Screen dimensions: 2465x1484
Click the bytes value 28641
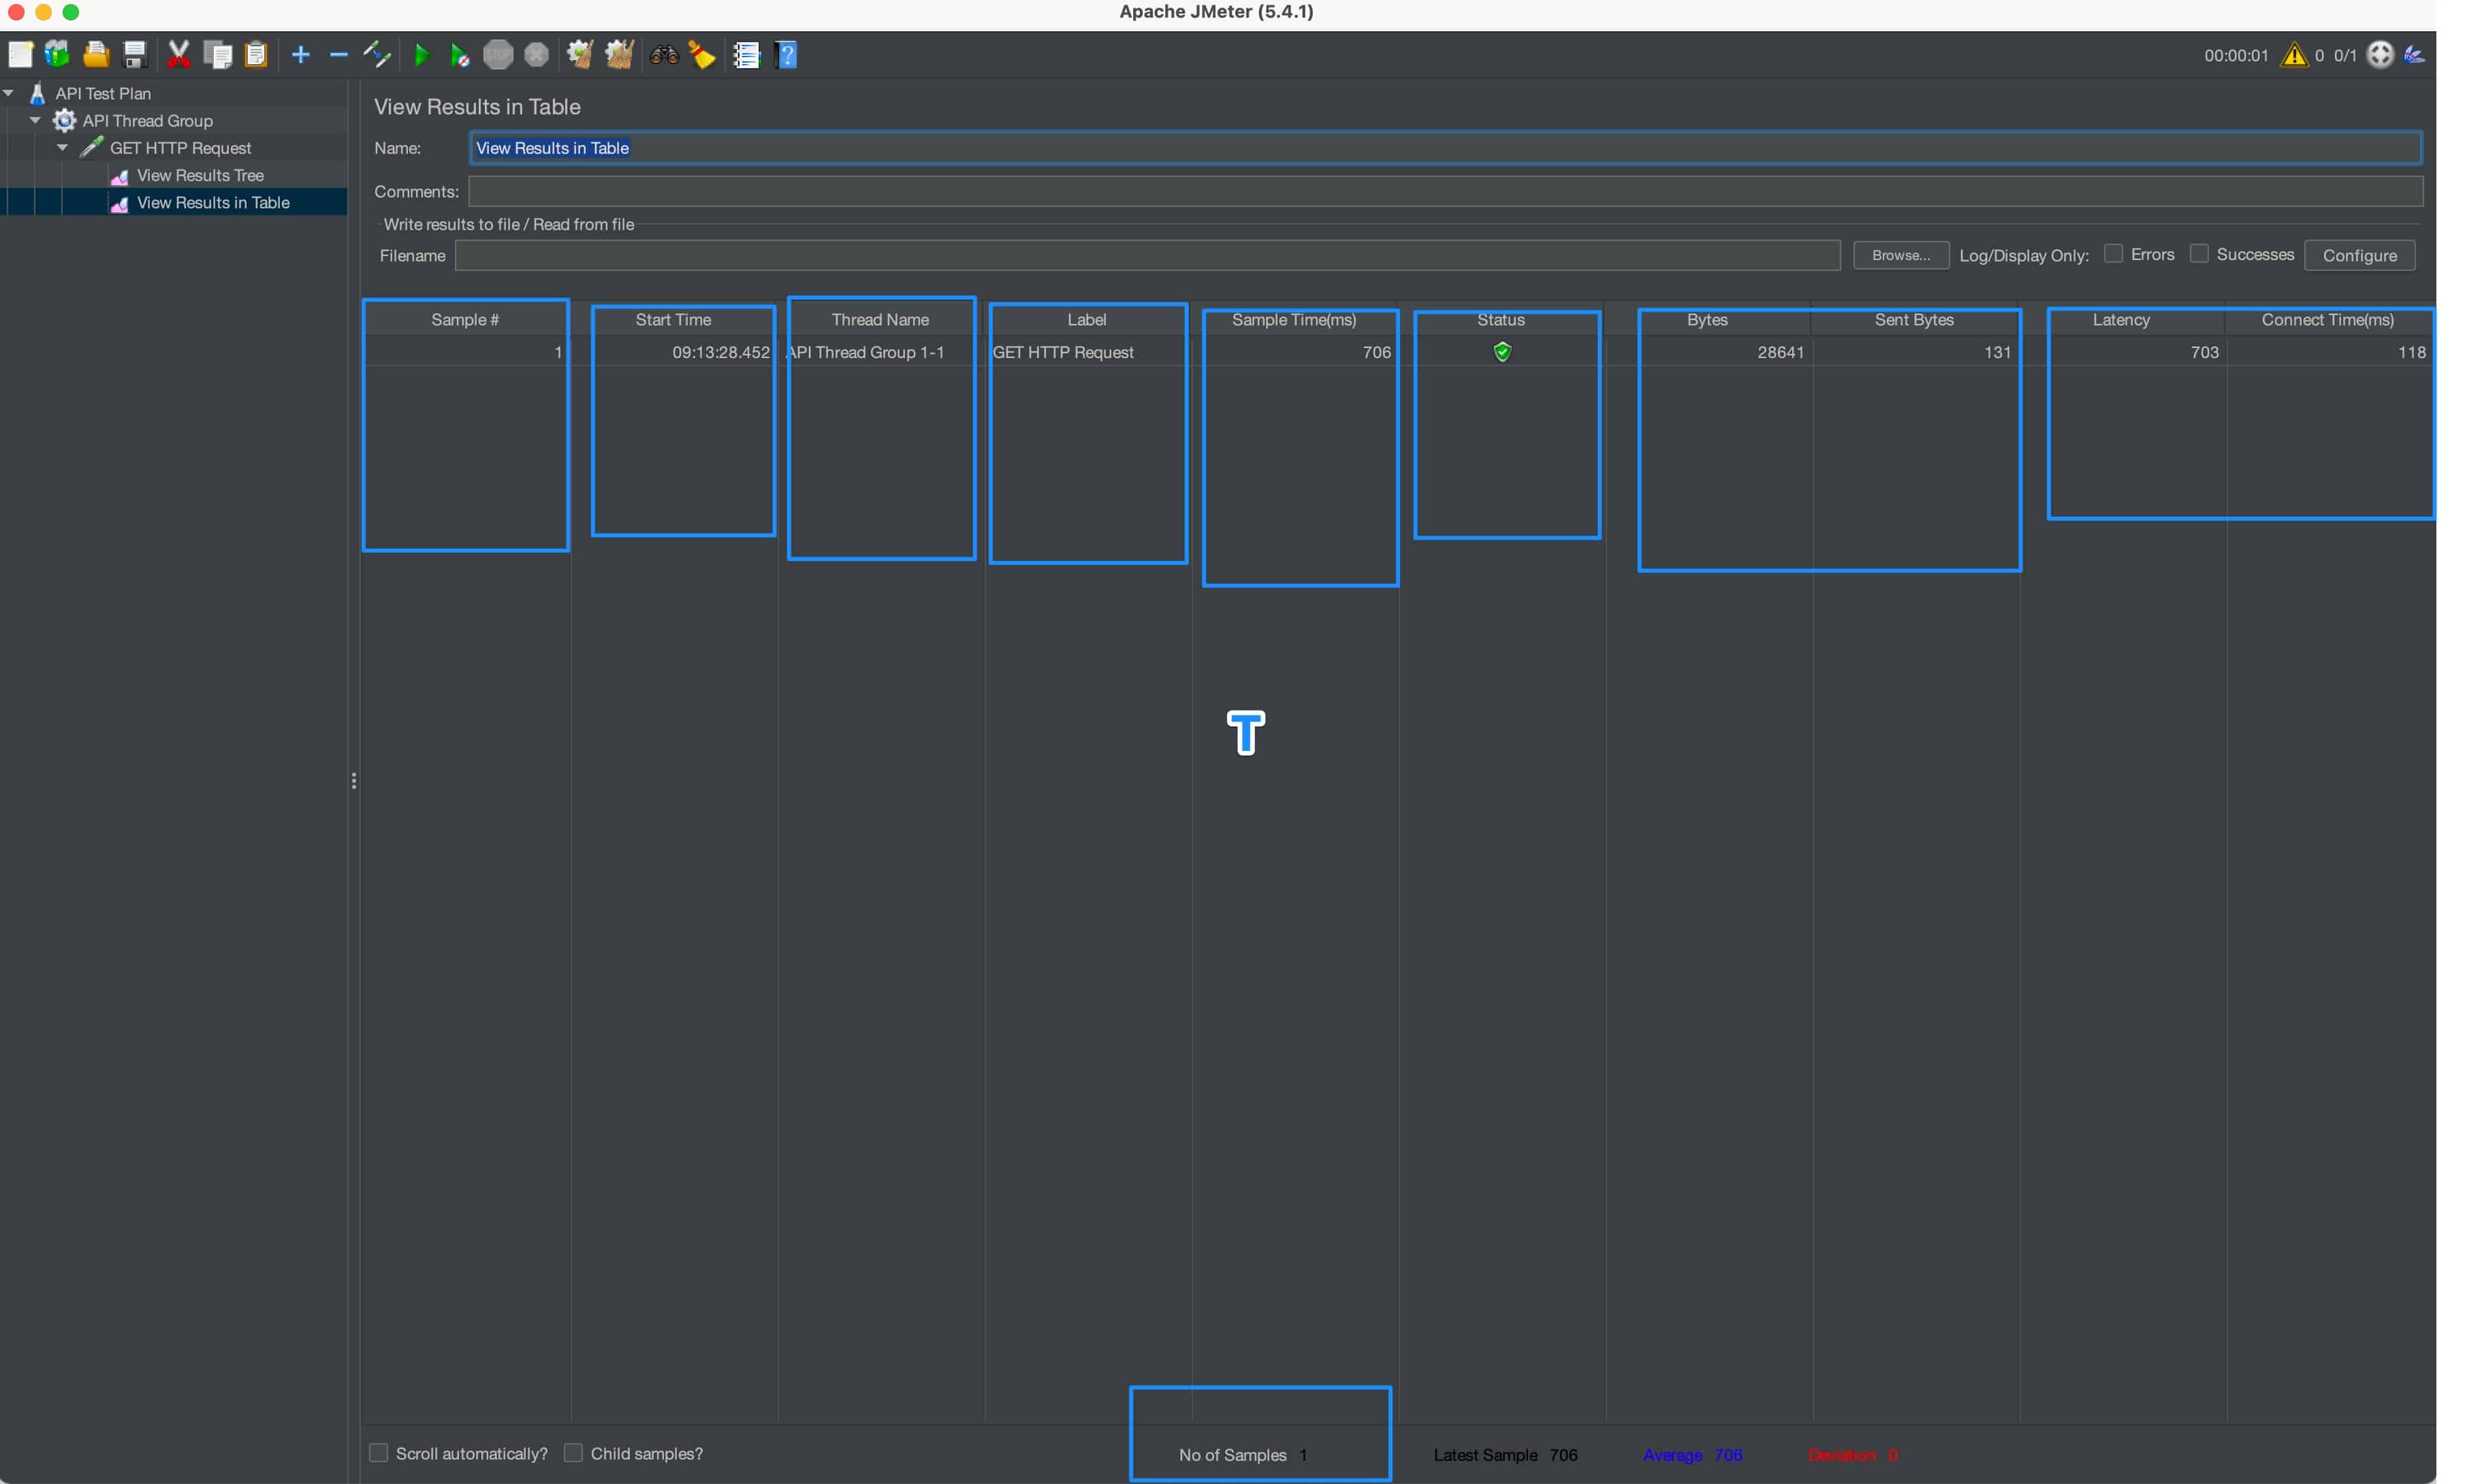point(1781,352)
